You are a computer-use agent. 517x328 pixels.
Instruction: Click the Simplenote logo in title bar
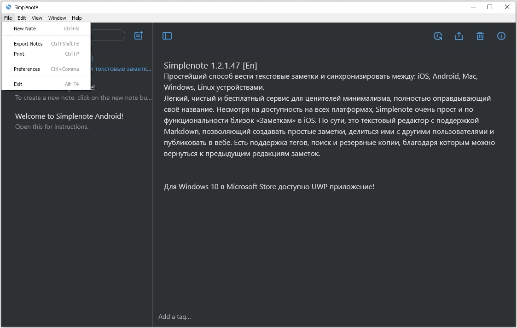9,7
